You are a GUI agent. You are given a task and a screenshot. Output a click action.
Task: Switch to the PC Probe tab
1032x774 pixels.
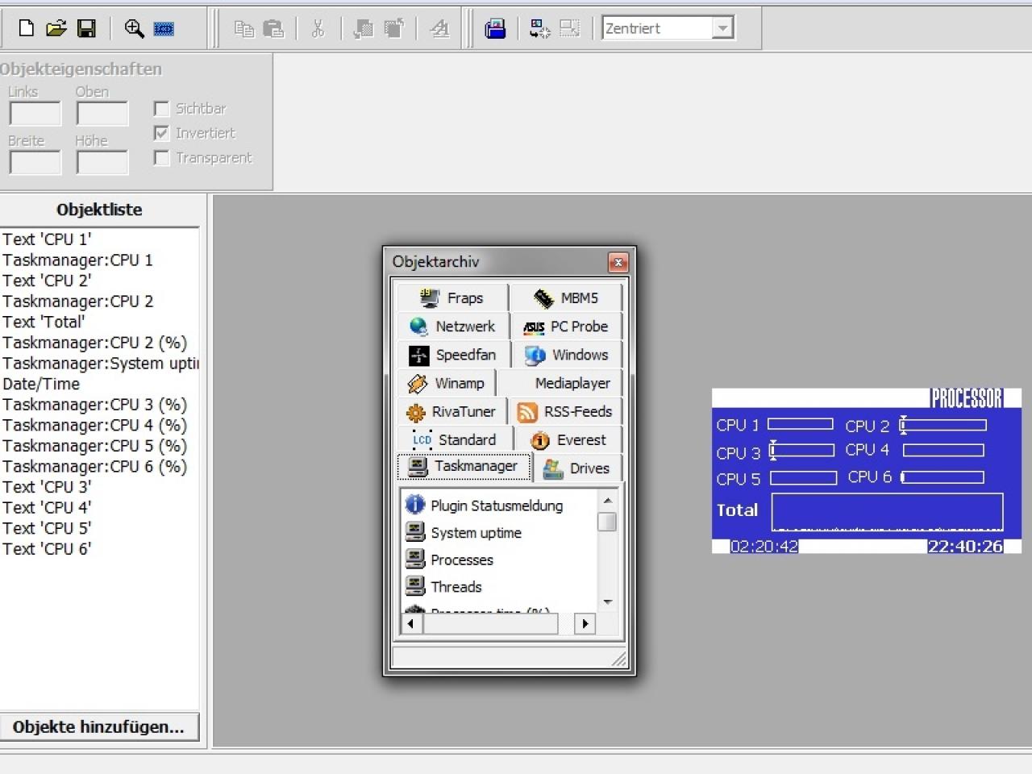[566, 327]
